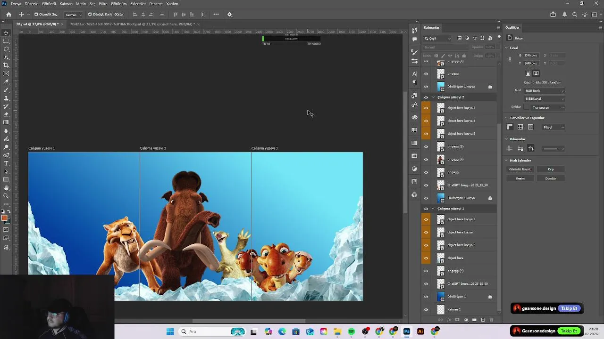Filter layers by adjustment layers
Viewport: 604px width, 339px height.
pos(467,38)
